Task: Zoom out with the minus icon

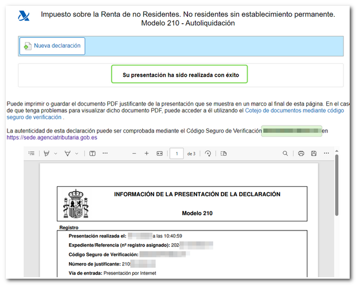Action: [x=134, y=154]
